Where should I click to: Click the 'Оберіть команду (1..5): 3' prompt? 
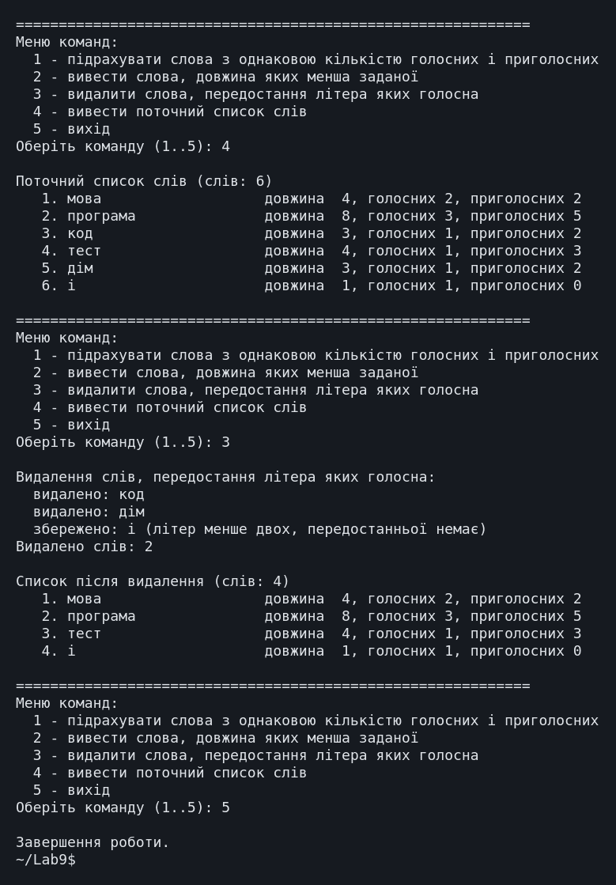123,442
